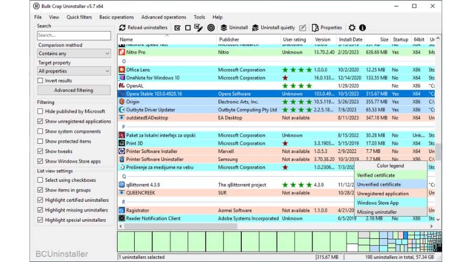Uncheck Highlight missing uninstallers
The image size is (472, 262).
40,210
